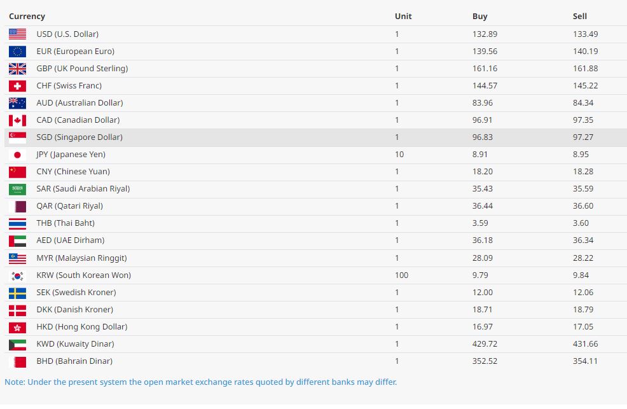
Task: Click the Canadian flag icon
Action: [x=17, y=120]
